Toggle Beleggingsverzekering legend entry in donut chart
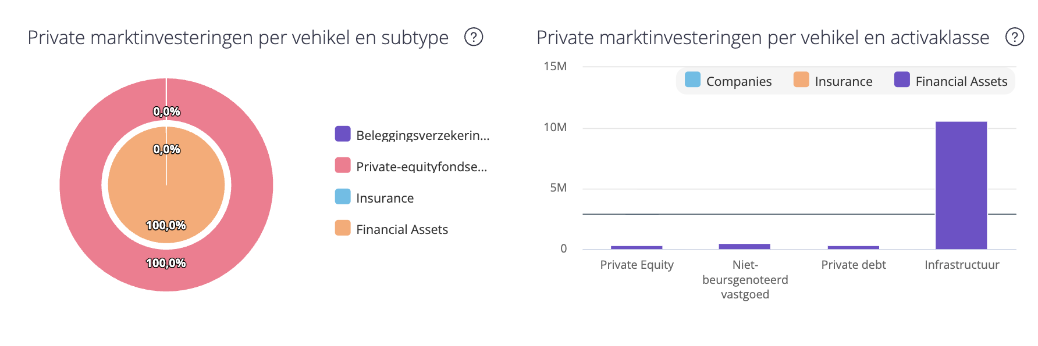The width and height of the screenshot is (1038, 346). 422,135
